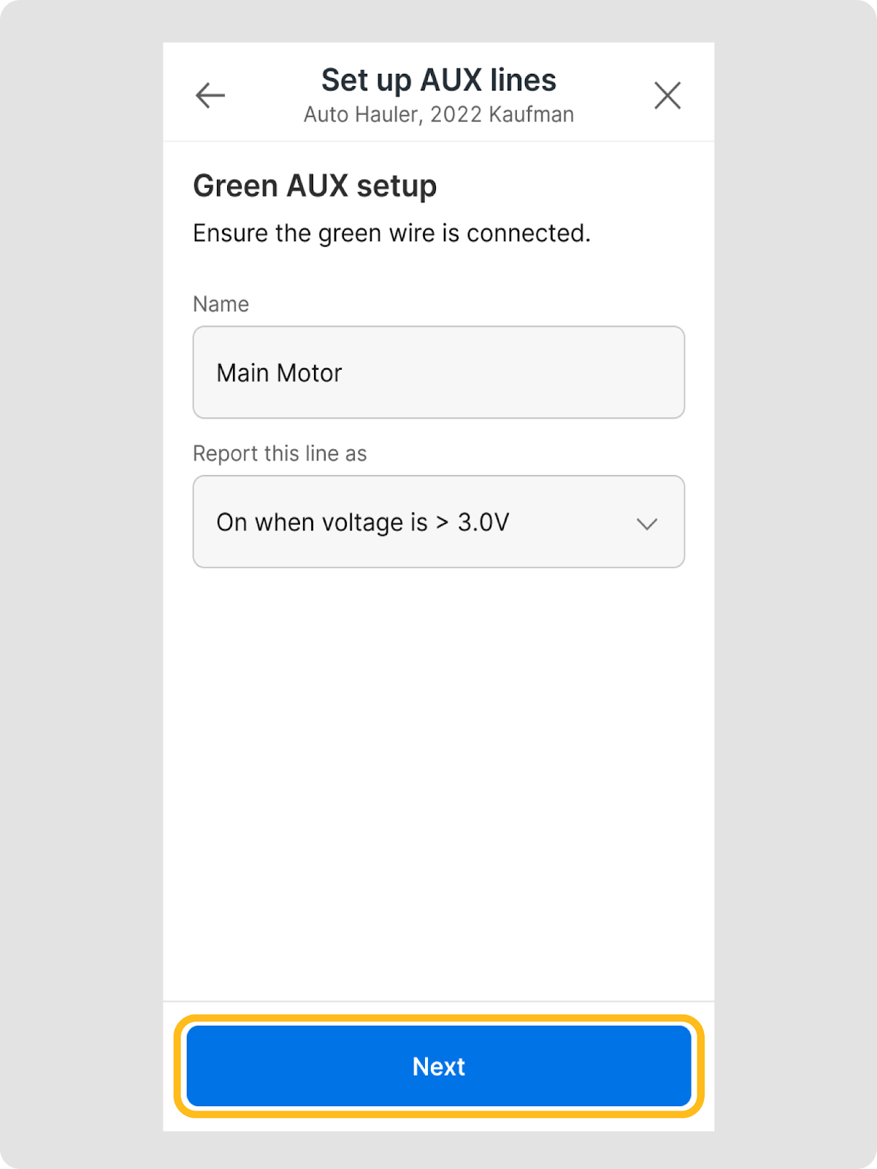Select the "Auto Hauler, 2022 Kaufman" subtitle
877x1169 pixels.
tap(438, 115)
